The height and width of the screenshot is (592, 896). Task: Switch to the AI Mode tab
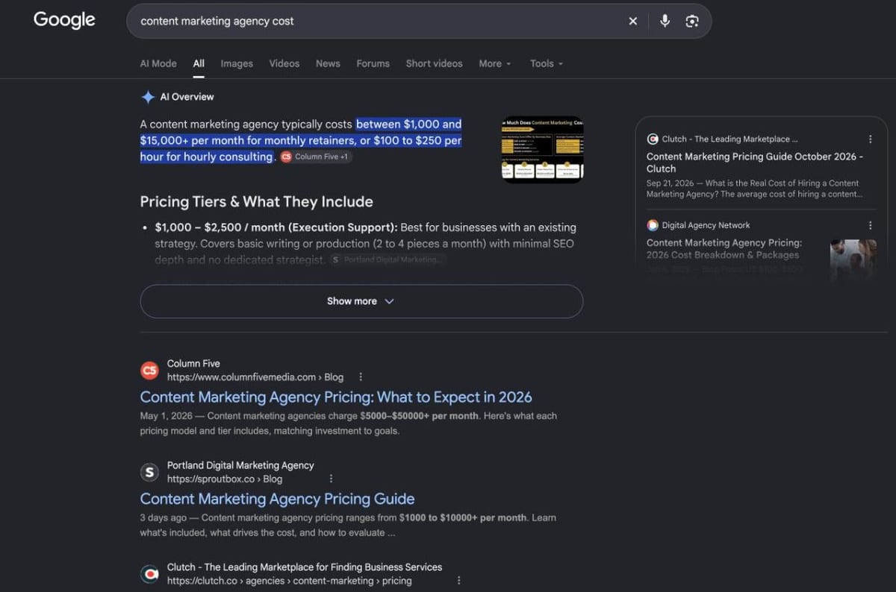coord(158,63)
